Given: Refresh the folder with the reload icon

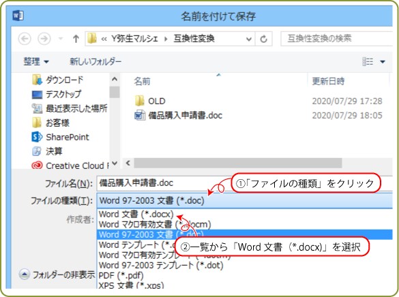Looking at the screenshot, I should 264,39.
